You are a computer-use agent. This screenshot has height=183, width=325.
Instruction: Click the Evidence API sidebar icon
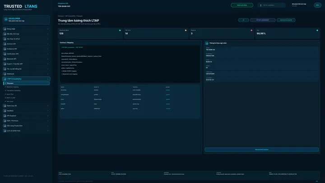5,49
